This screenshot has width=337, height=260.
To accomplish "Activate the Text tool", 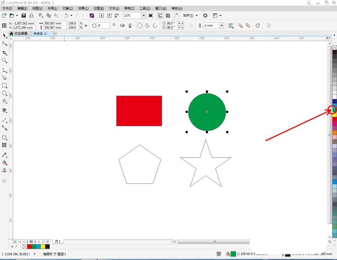I will point(4,111).
